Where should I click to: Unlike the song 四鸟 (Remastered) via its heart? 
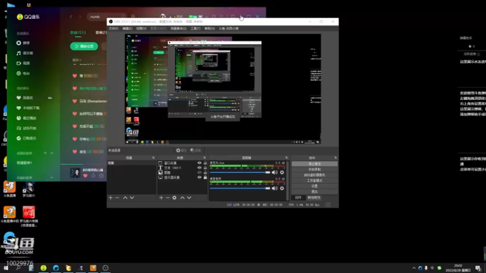[75, 101]
